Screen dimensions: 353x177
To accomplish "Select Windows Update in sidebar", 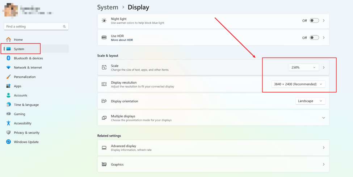I will (36, 142).
